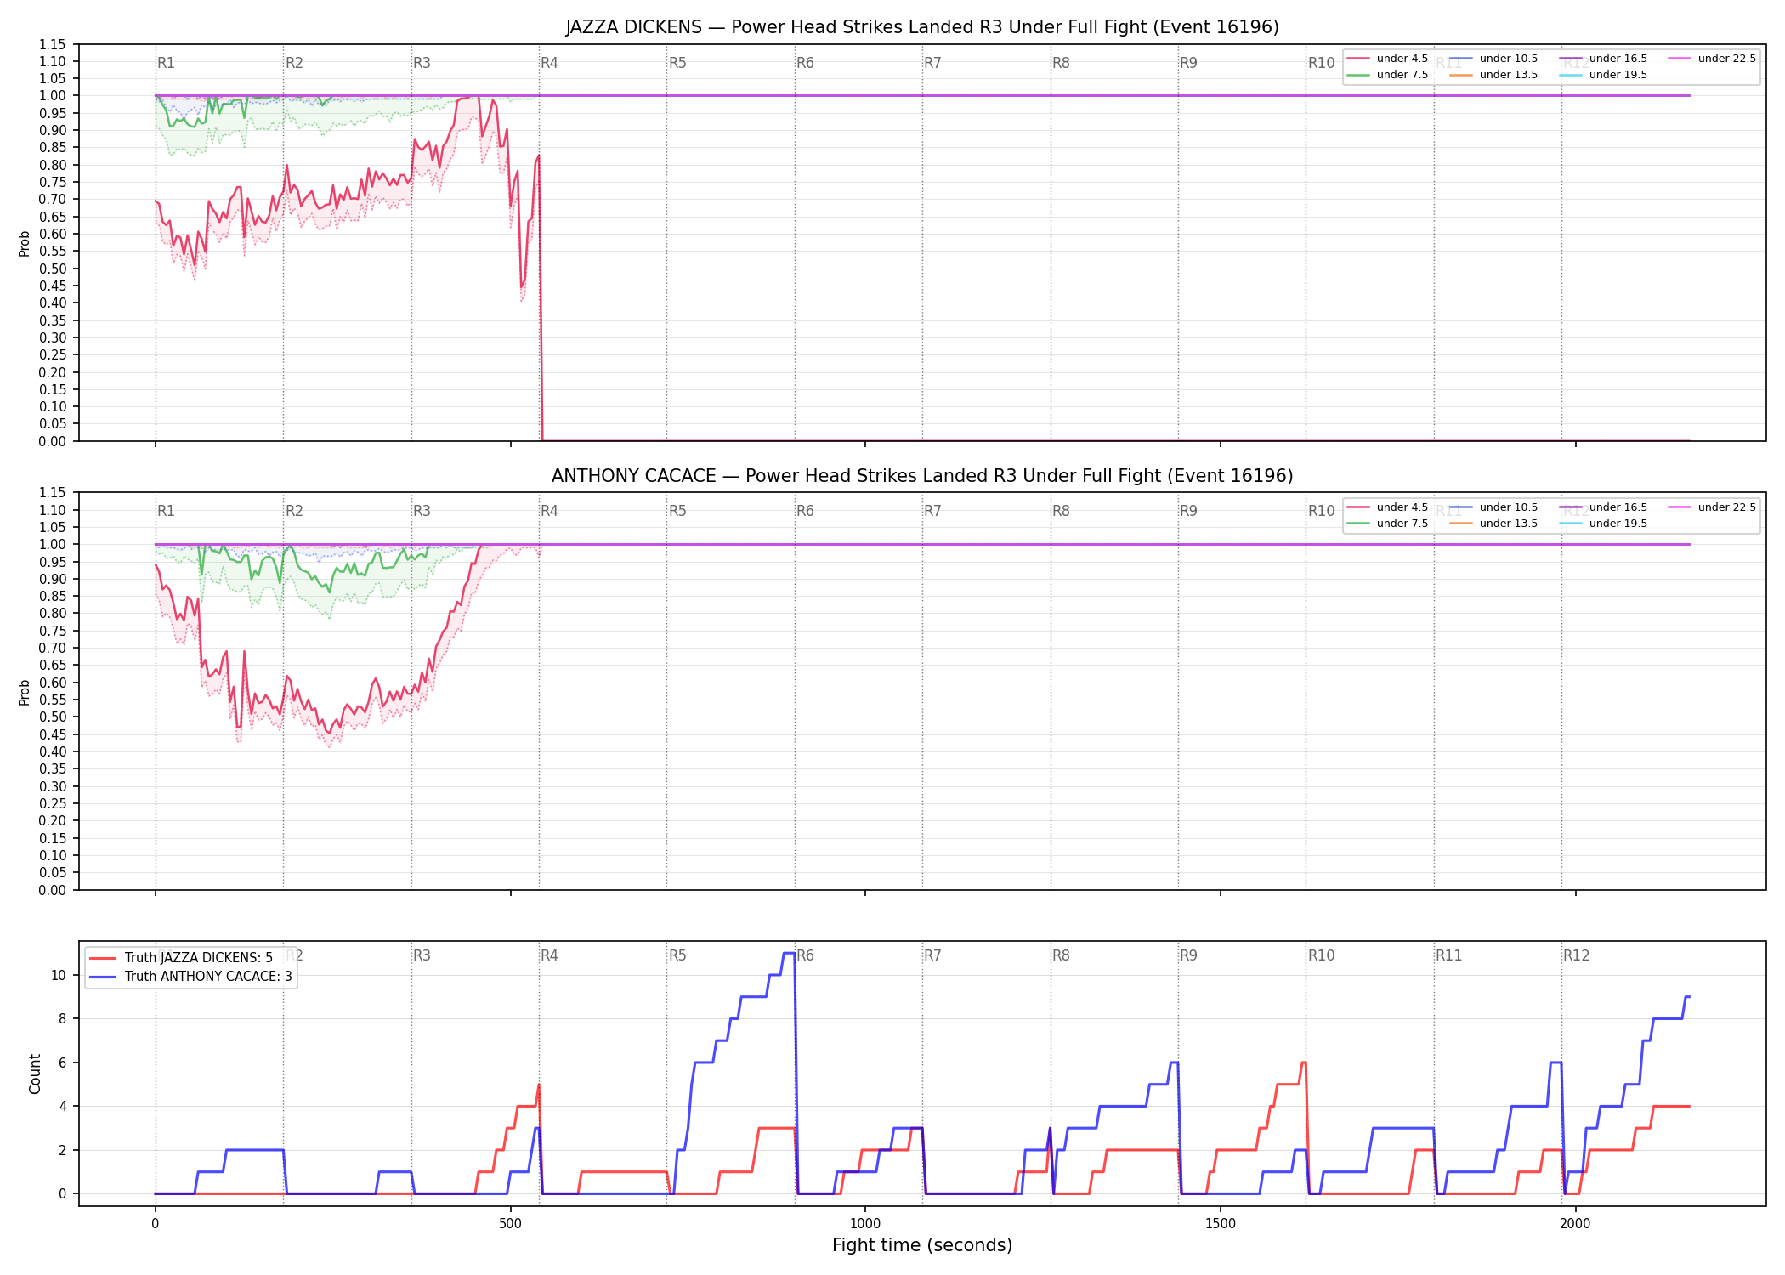Click the 'Count' y-axis label

[35, 1074]
